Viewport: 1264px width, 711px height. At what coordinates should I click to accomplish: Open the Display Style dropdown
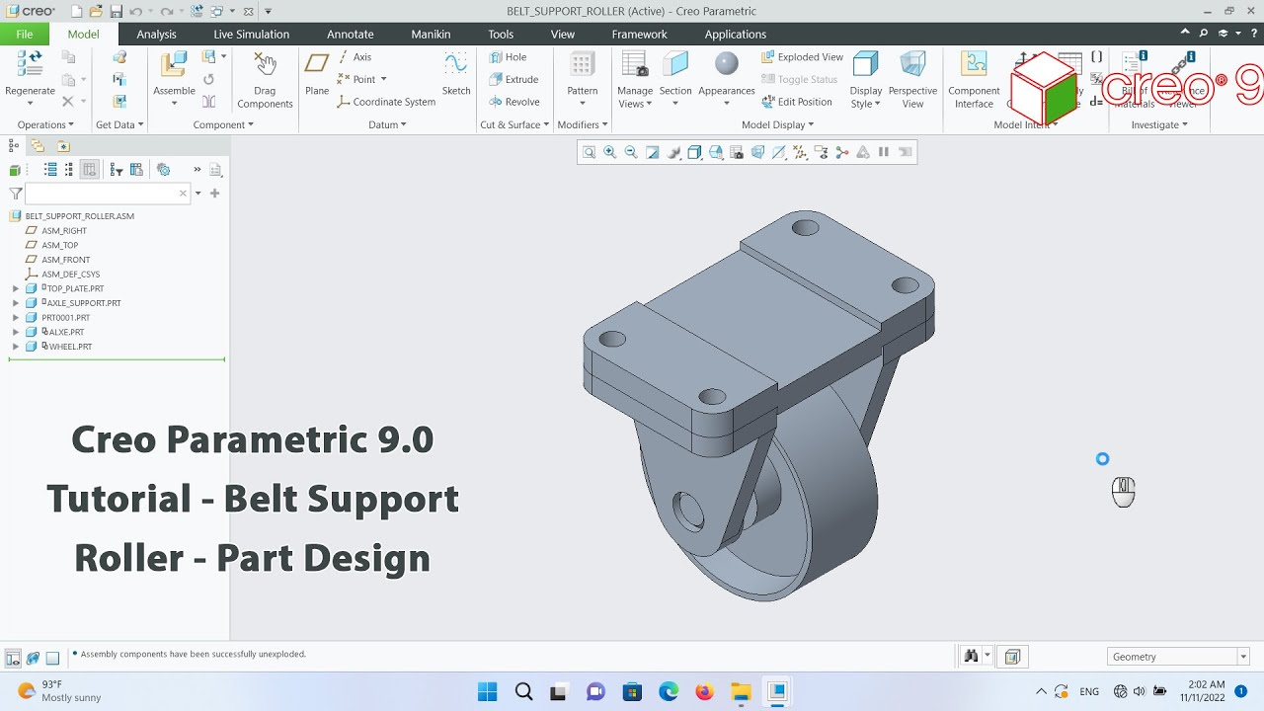coord(866,98)
